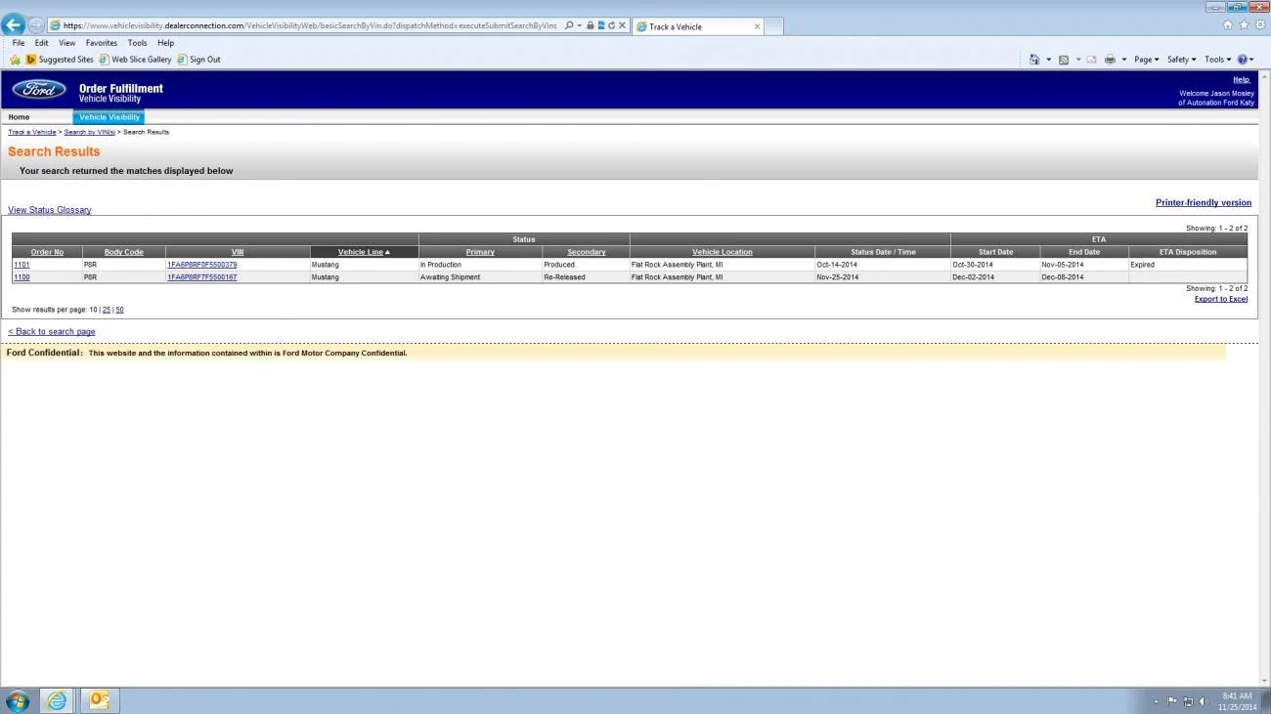Open VIN 1FA6P8RF7F5500167 details
This screenshot has width=1271, height=714.
tap(202, 277)
